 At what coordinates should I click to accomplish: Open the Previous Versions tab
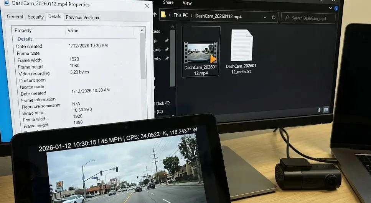(82, 17)
